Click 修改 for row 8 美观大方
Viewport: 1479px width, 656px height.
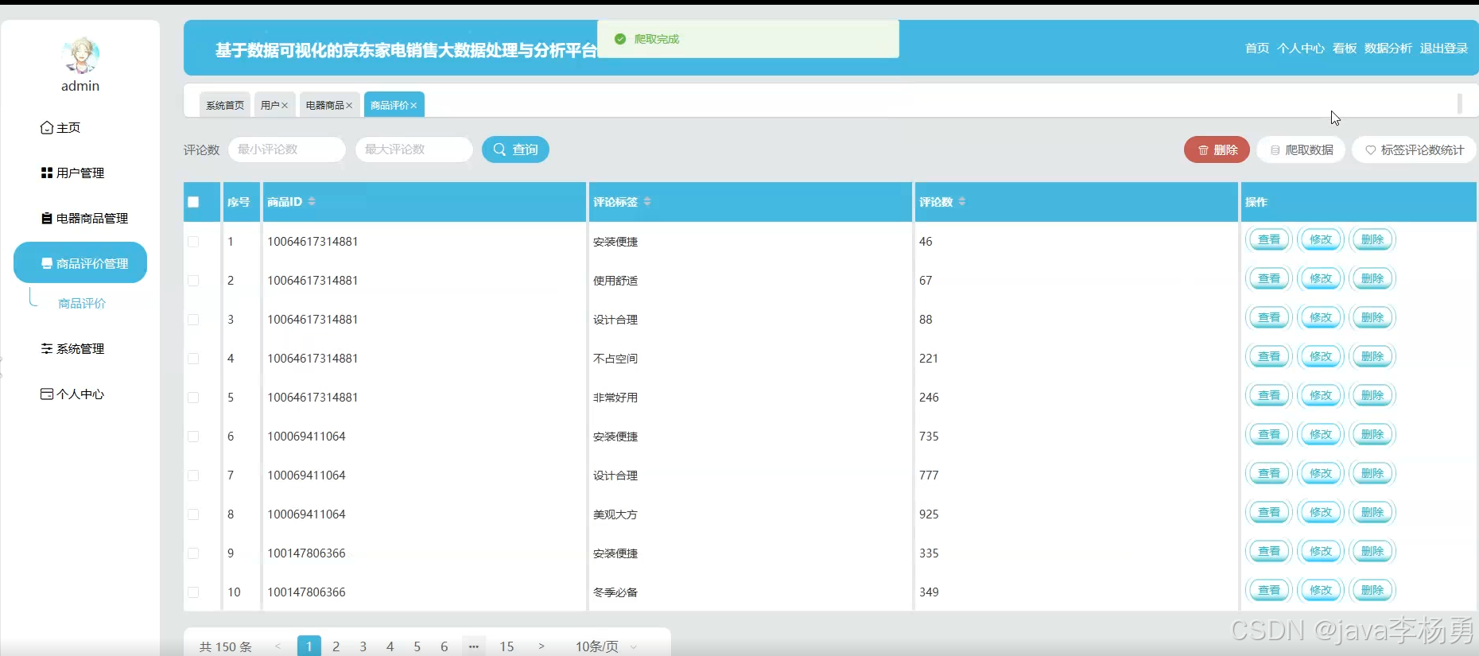1321,512
